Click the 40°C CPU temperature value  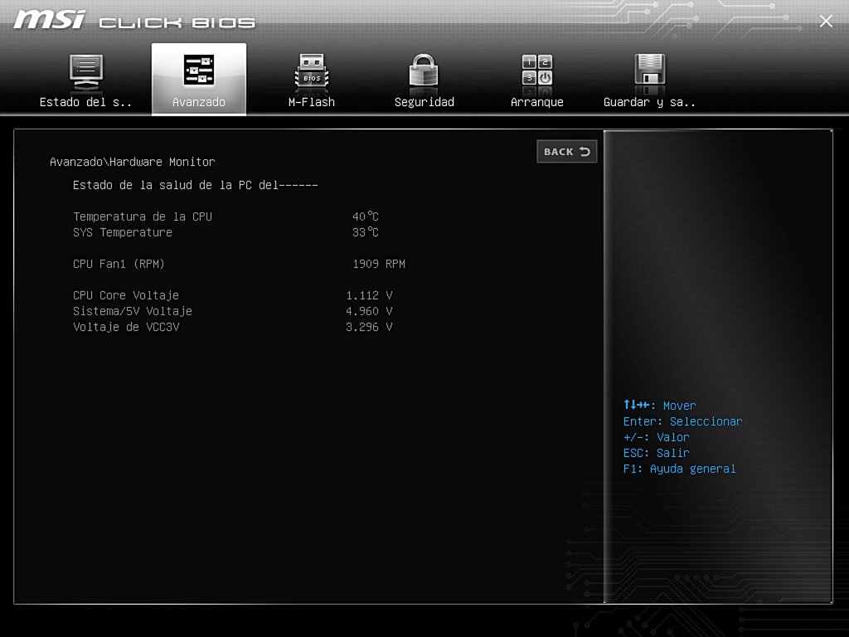point(366,216)
